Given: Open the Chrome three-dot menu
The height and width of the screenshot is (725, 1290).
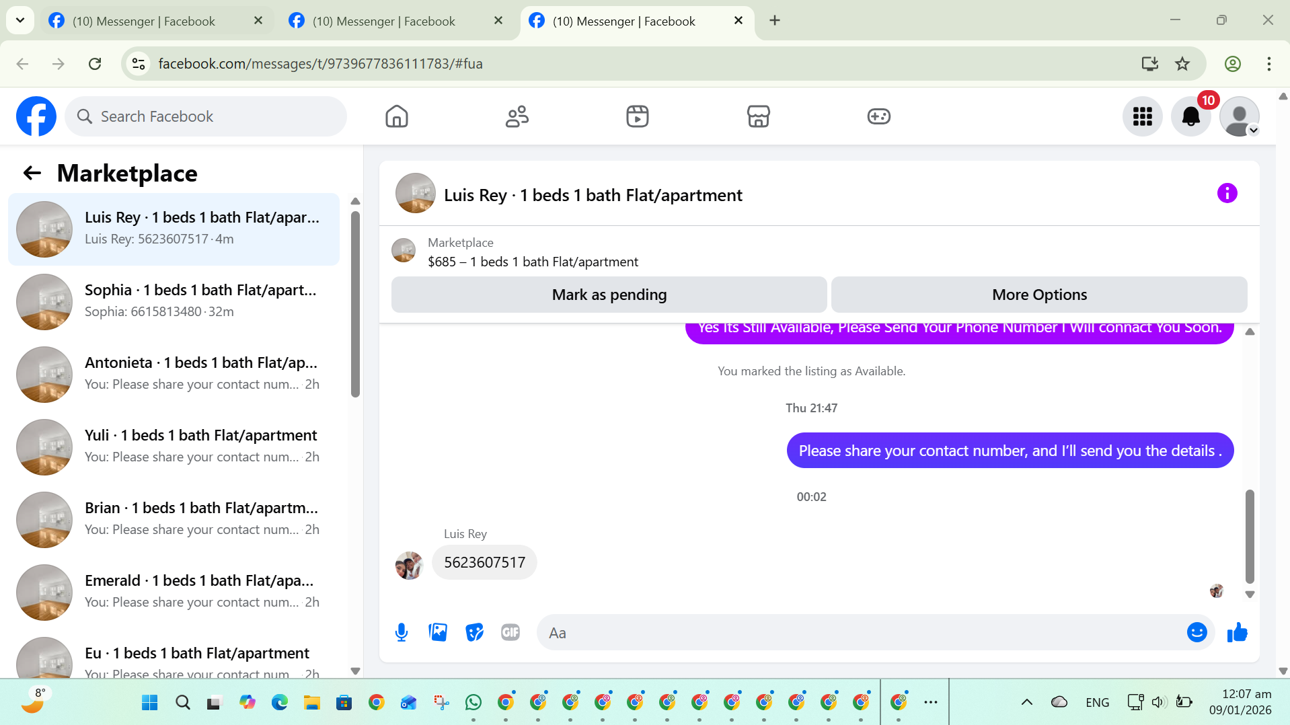Looking at the screenshot, I should tap(1269, 64).
